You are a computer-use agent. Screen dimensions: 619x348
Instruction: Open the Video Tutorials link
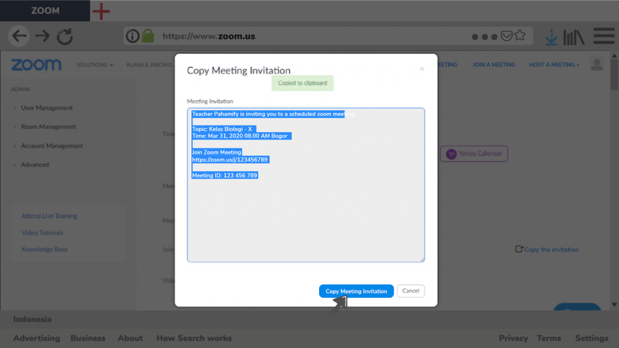42,233
